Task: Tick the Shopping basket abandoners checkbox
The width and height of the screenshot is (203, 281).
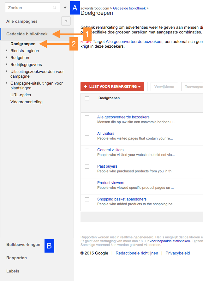Action: point(87,199)
